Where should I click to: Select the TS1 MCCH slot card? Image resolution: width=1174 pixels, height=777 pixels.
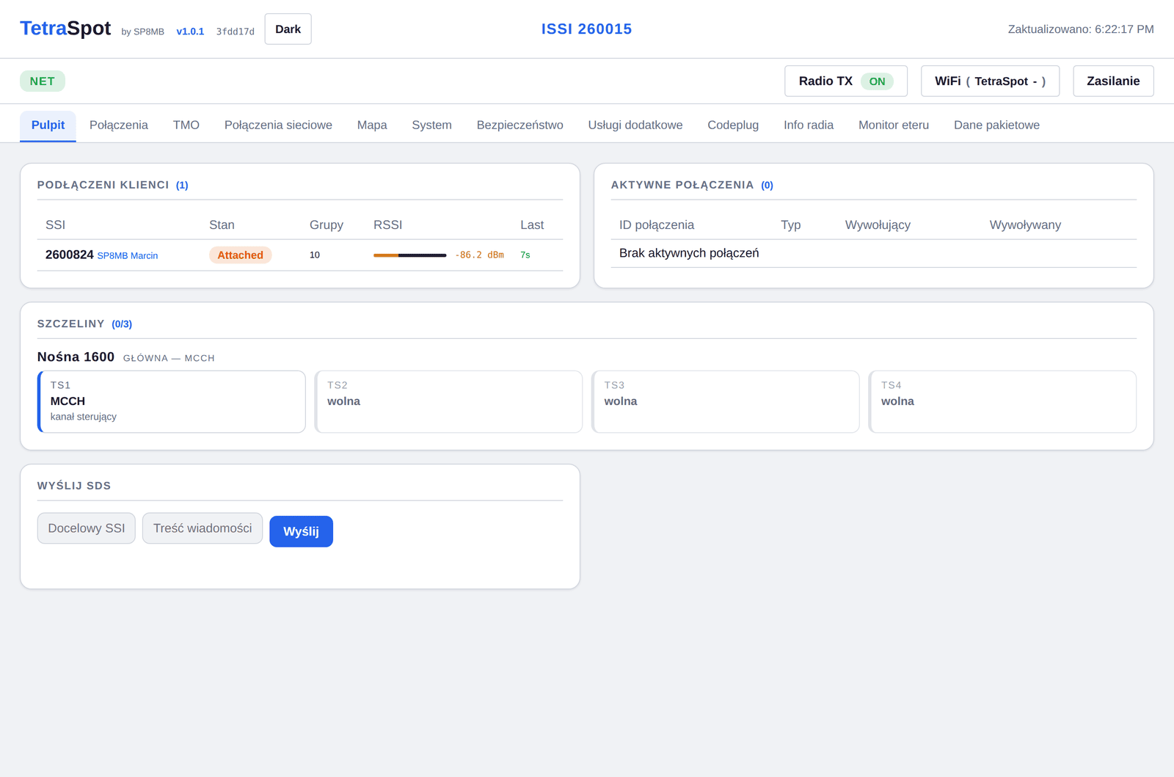tap(172, 401)
